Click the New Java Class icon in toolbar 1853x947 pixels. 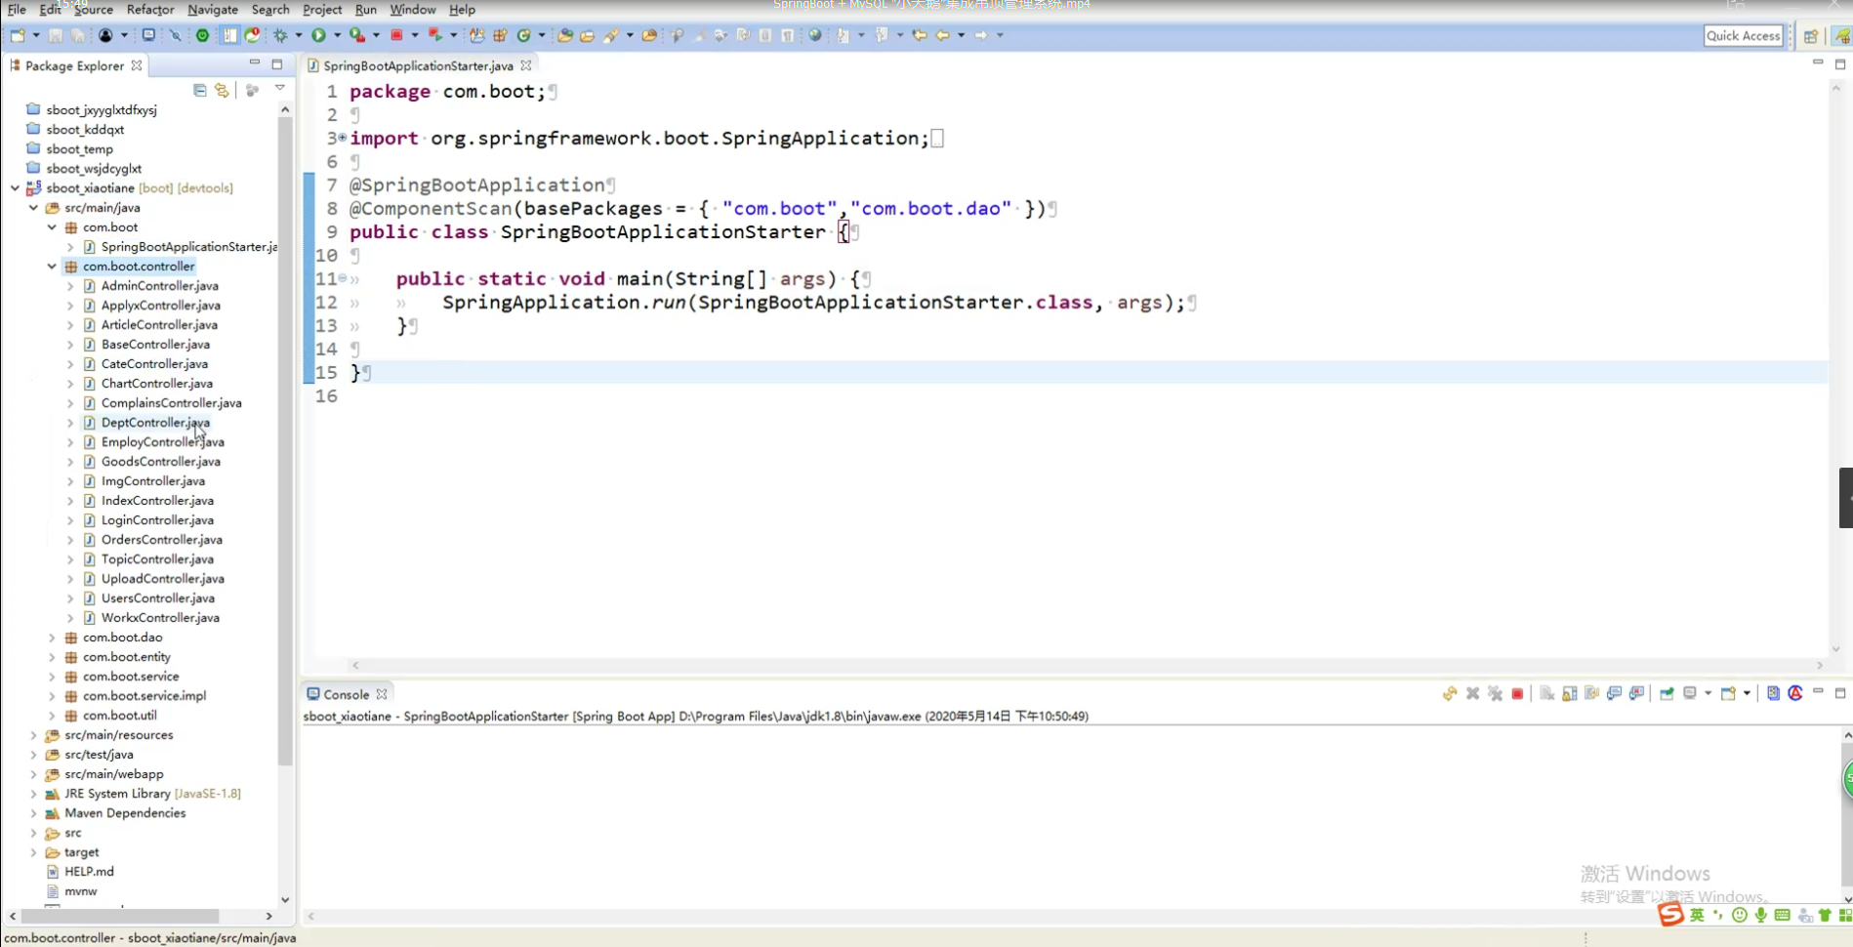(x=524, y=35)
